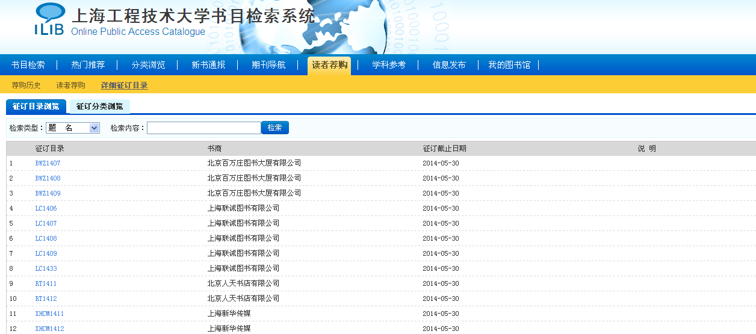Open catalogue link LC1407
Image resolution: width=756 pixels, height=334 pixels.
46,223
